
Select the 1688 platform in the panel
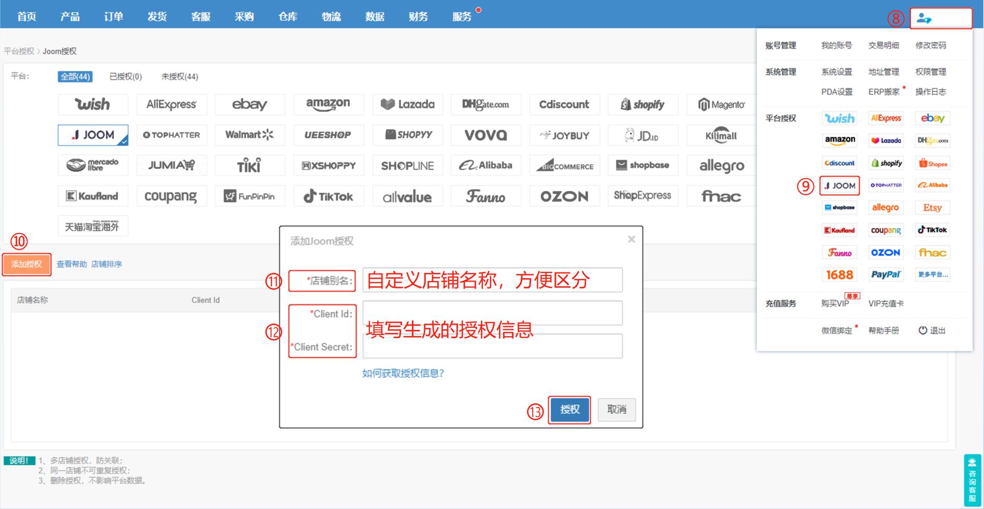click(839, 274)
